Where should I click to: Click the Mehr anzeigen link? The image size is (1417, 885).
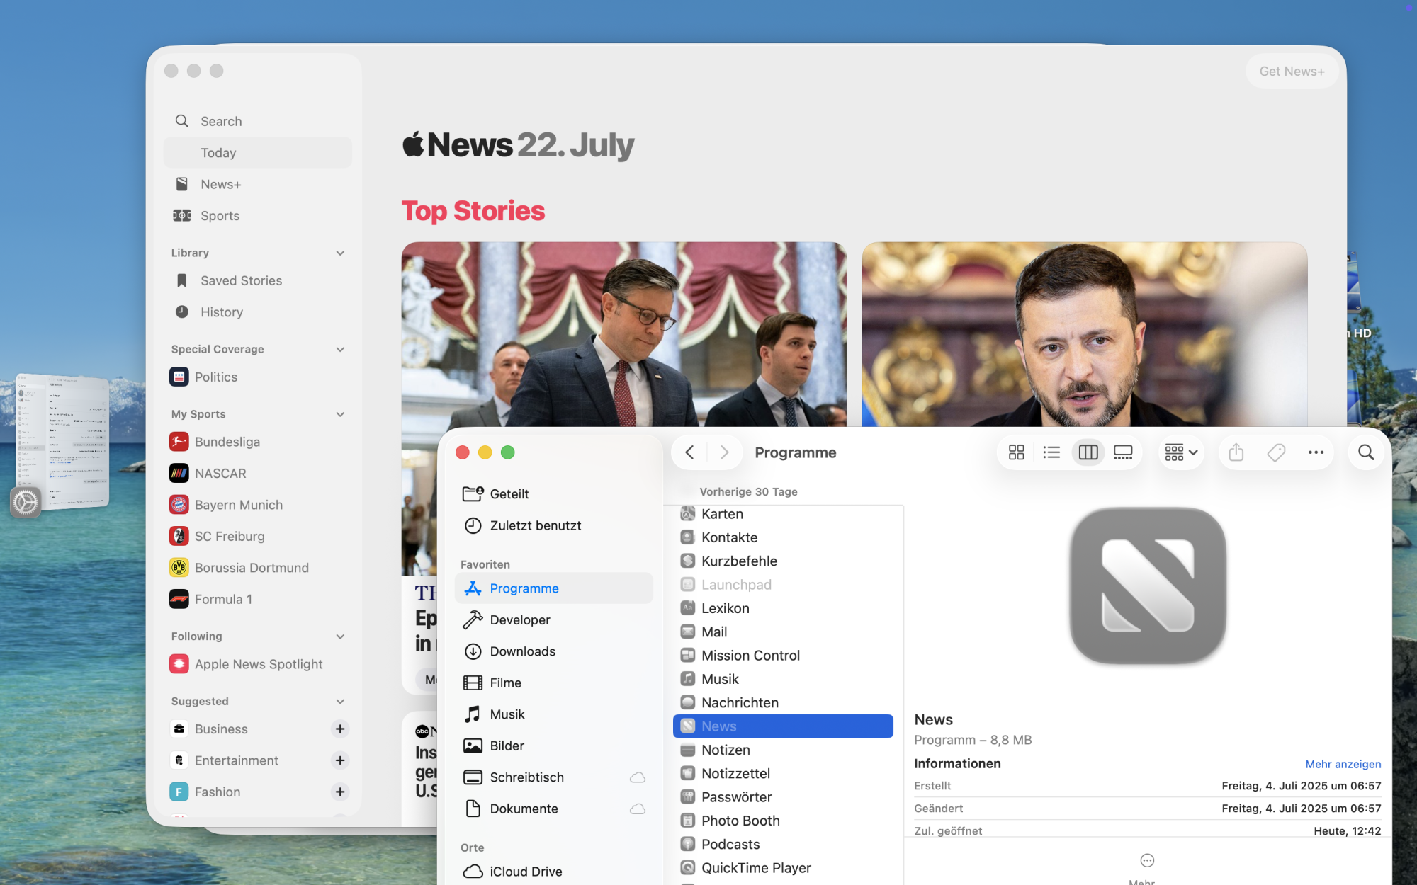(1343, 764)
